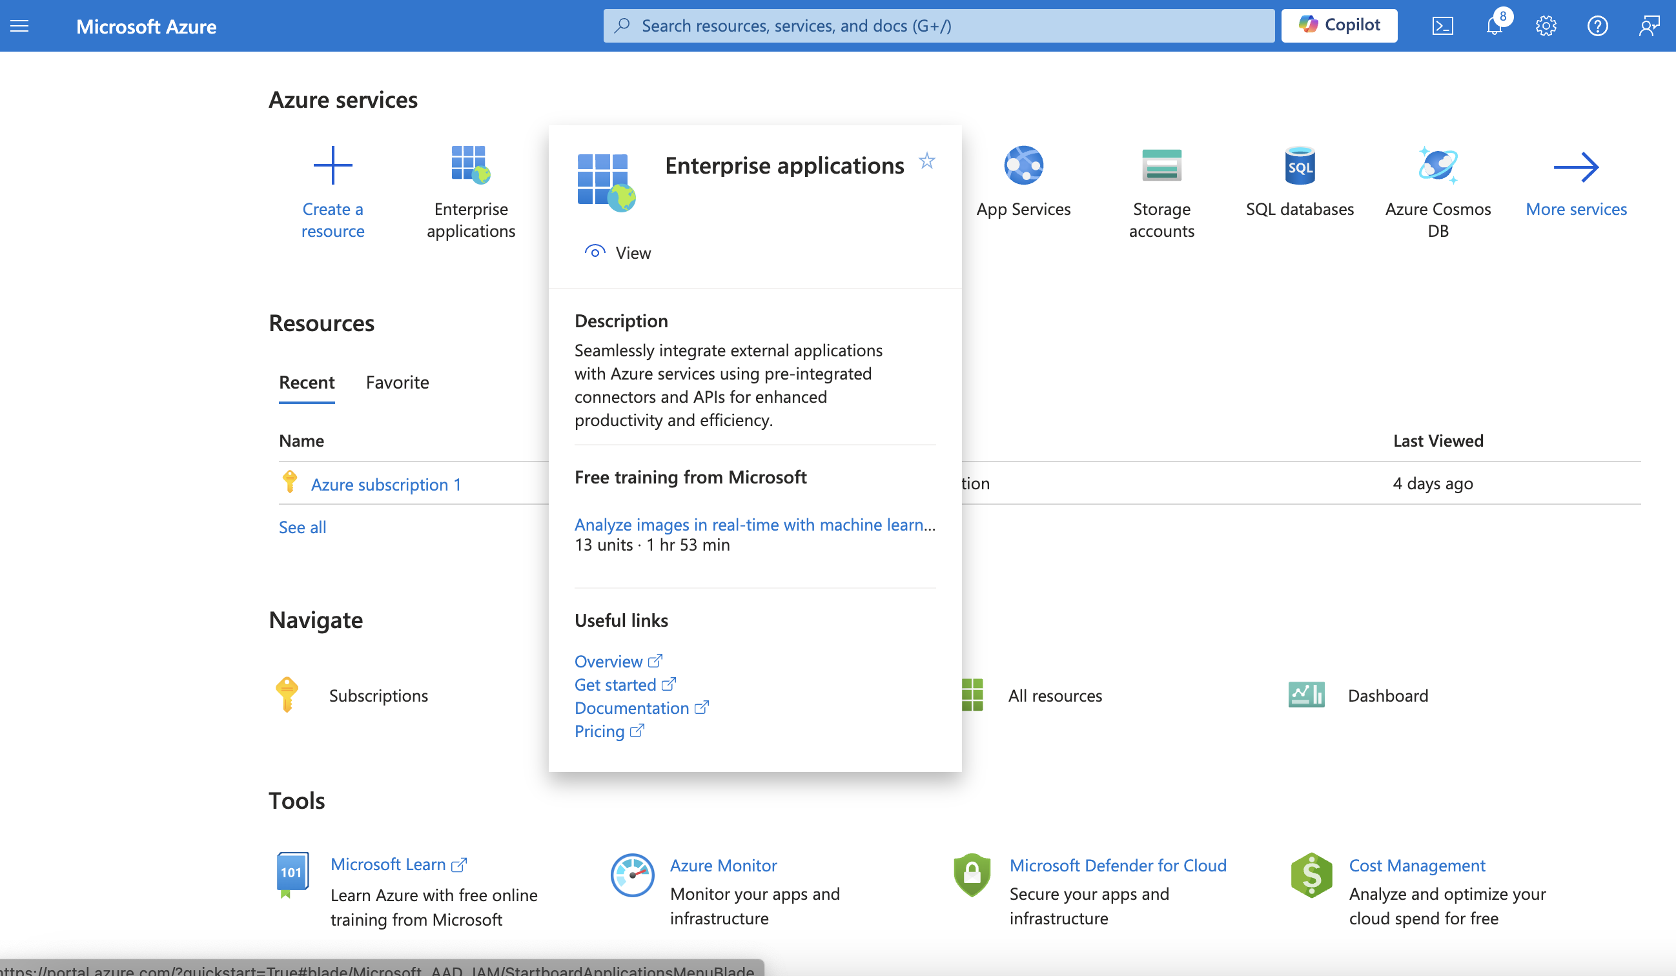
Task: Click the Microsoft Learn 101 book icon
Action: tap(292, 874)
